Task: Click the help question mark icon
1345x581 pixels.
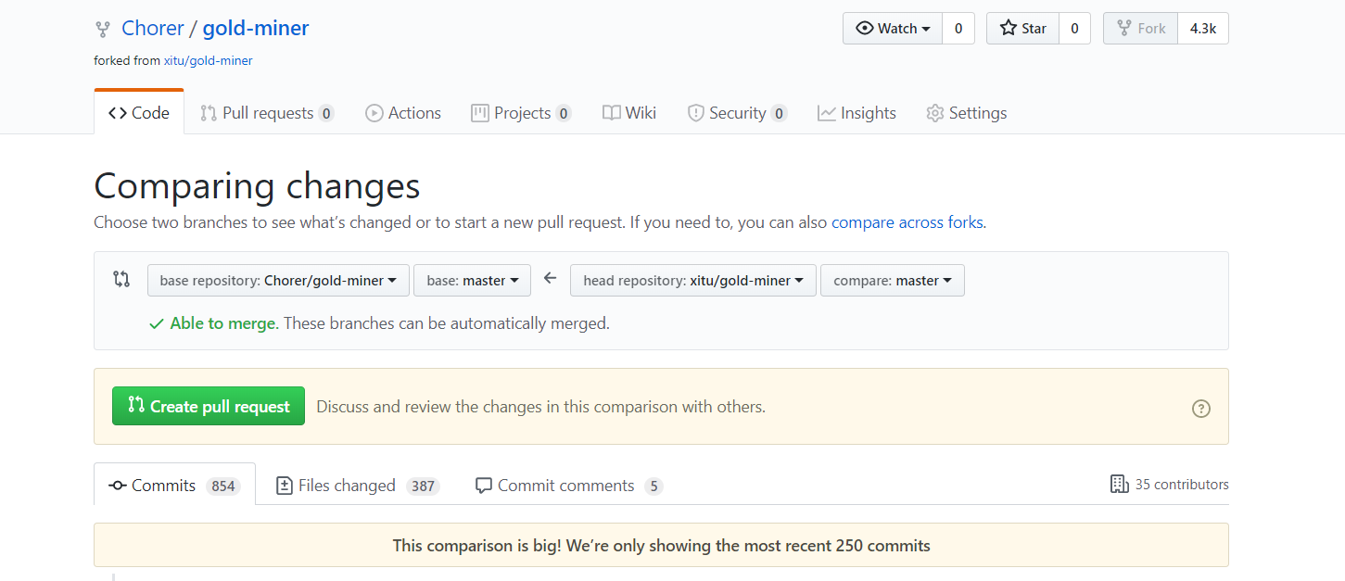Action: coord(1200,408)
